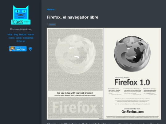Image resolution: width=166 pixels, height=124 pixels.
Task: Click the PC GatOS cat logo
Action: click(x=21, y=15)
